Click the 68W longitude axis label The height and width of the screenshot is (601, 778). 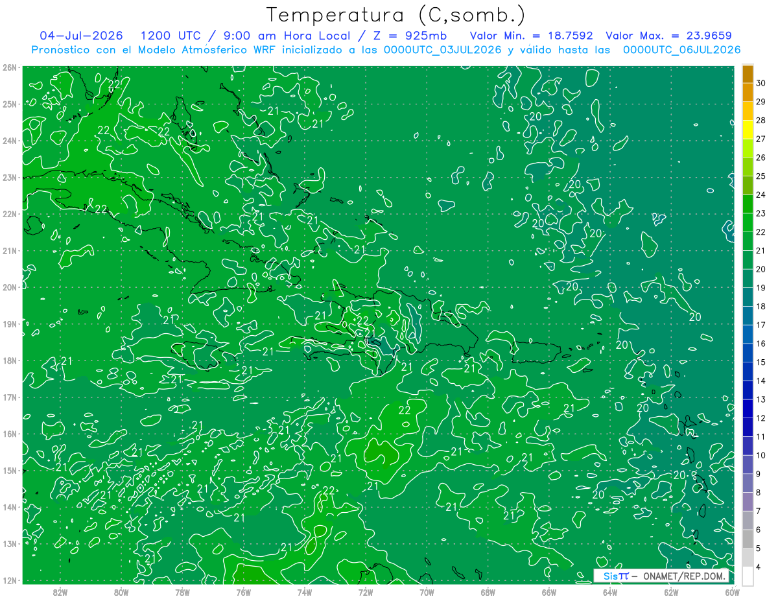tap(488, 592)
